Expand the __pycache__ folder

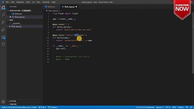point(16,23)
